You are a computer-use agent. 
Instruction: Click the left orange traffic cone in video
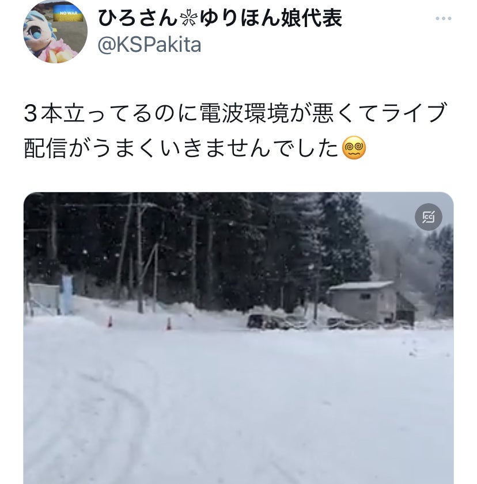click(110, 322)
